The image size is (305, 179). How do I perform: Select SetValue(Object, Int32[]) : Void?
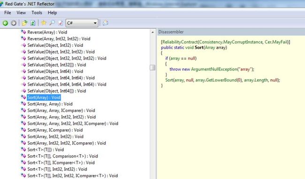(x=57, y=65)
